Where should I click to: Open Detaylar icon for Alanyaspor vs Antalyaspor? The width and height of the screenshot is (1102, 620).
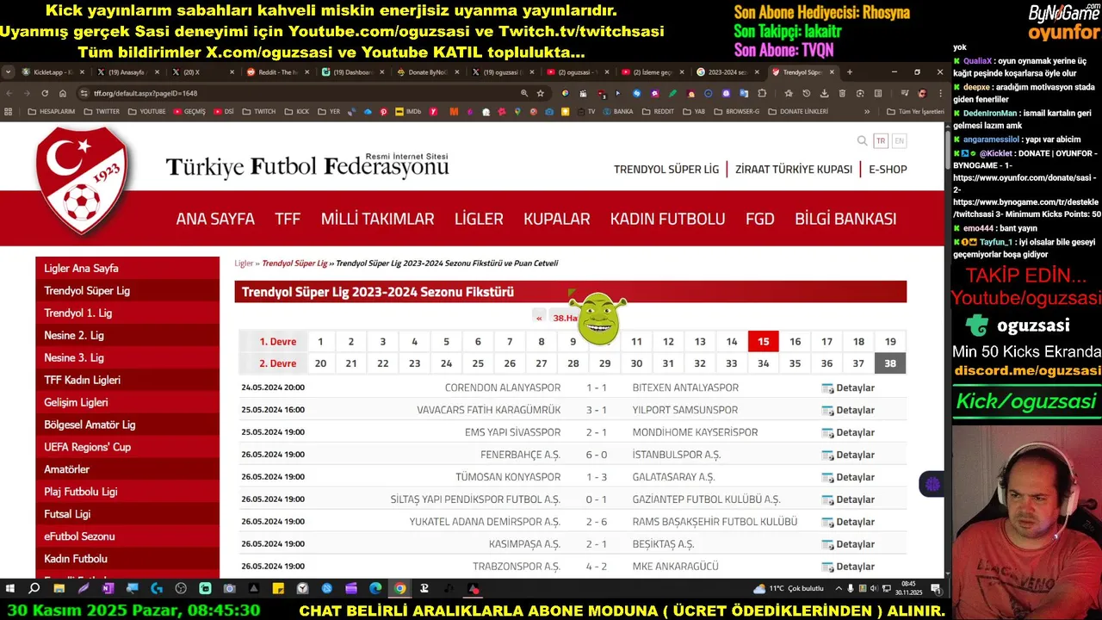[827, 387]
